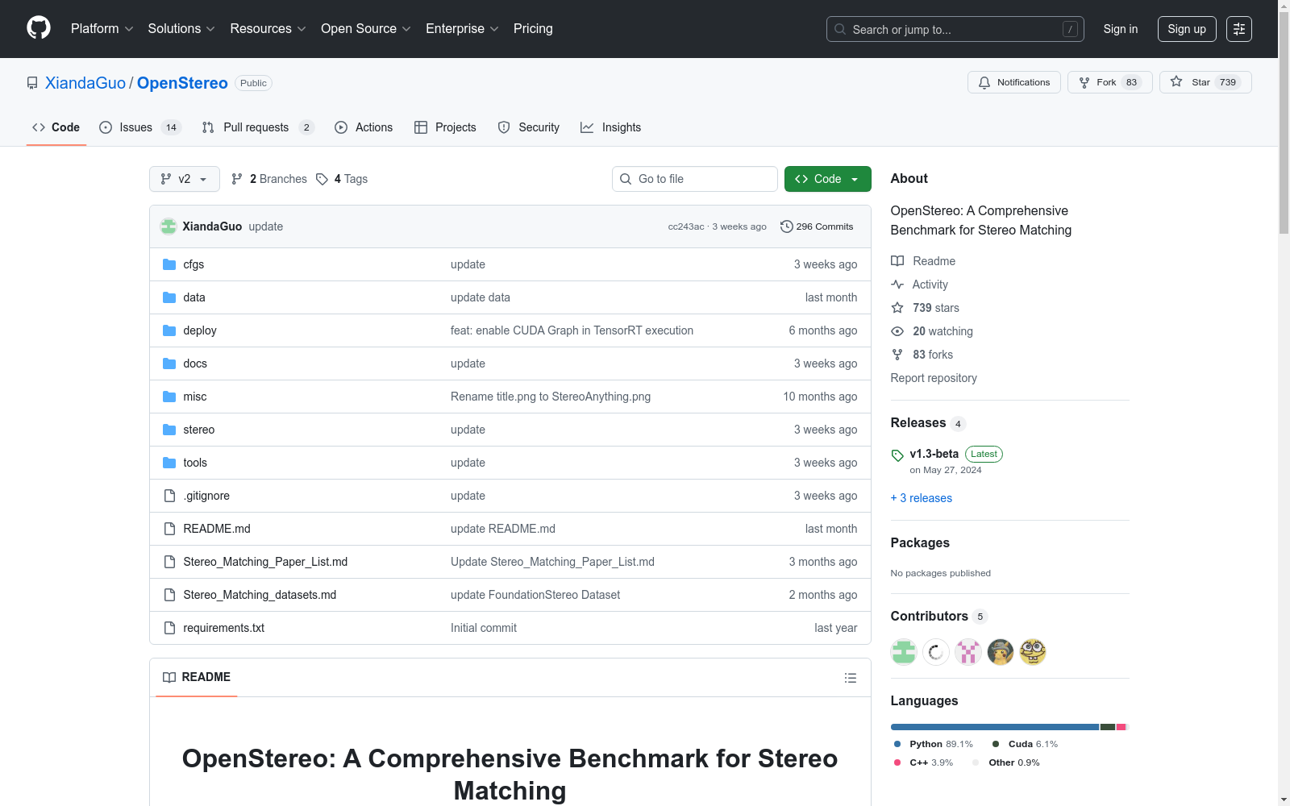Expand the Open Source menu

pos(366,29)
